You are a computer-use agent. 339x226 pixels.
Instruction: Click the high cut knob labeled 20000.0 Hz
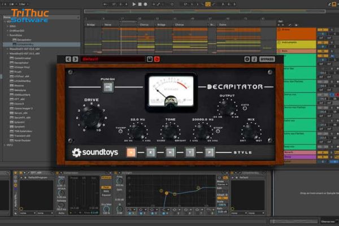pyautogui.click(x=202, y=131)
